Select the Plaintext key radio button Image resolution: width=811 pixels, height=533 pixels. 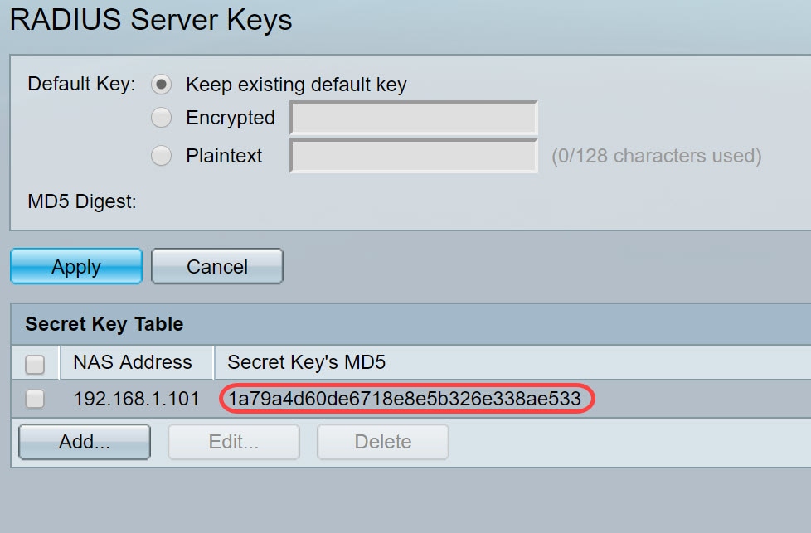pyautogui.click(x=162, y=156)
